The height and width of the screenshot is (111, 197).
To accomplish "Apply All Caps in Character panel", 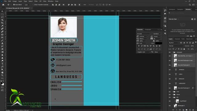I will click(x=145, y=46).
